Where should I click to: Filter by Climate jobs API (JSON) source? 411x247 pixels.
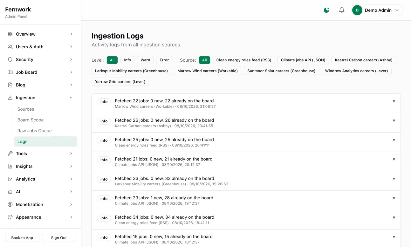pos(303,60)
